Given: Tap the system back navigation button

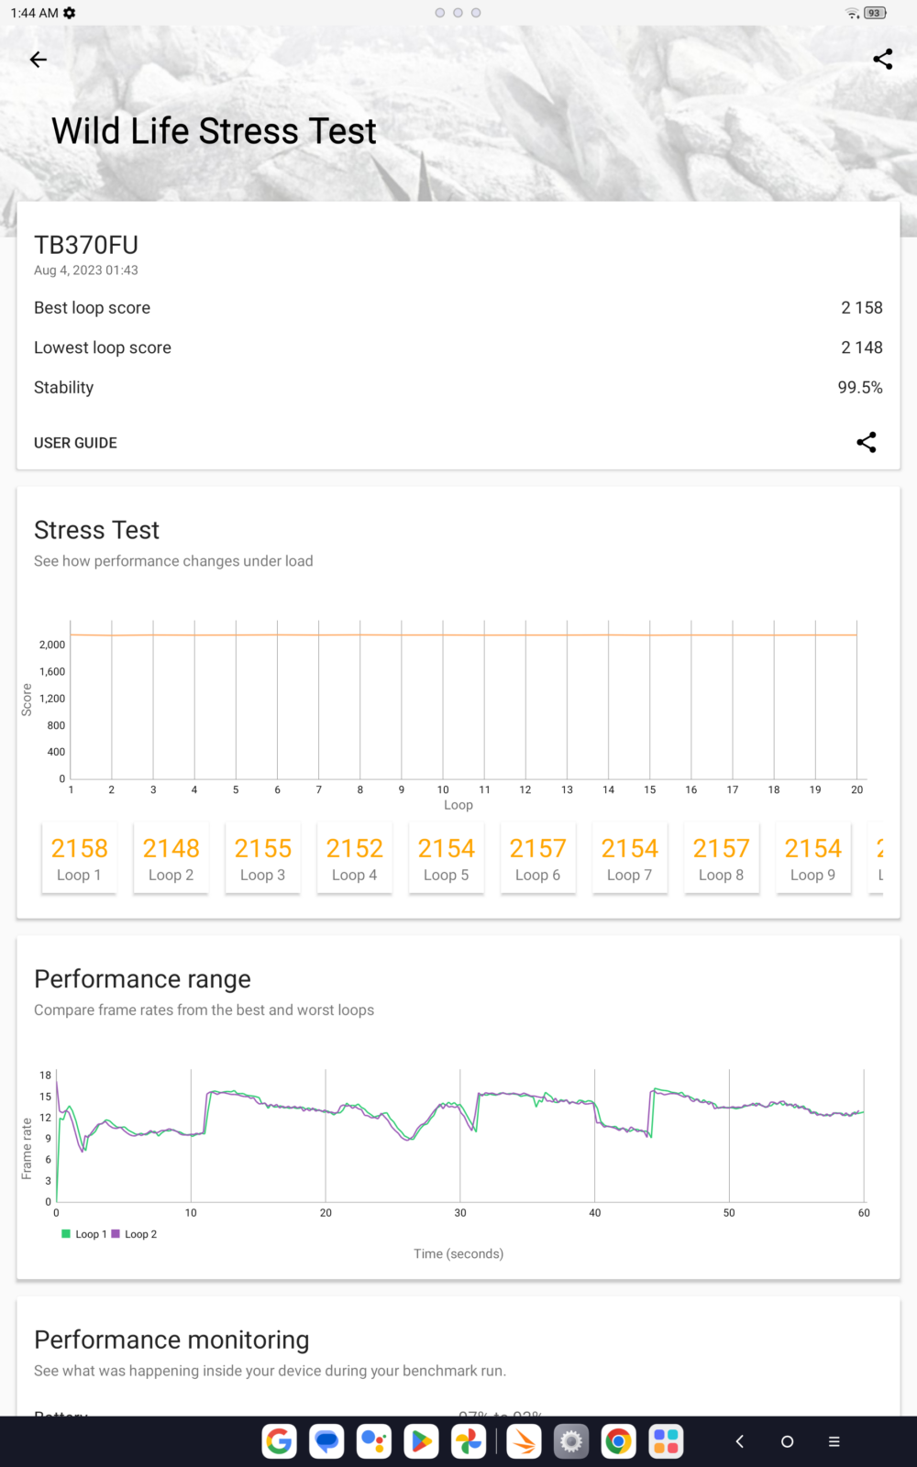Looking at the screenshot, I should click(x=739, y=1441).
